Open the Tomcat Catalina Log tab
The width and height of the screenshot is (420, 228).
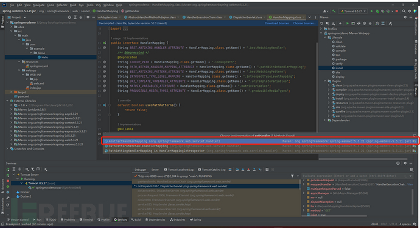click(x=212, y=170)
